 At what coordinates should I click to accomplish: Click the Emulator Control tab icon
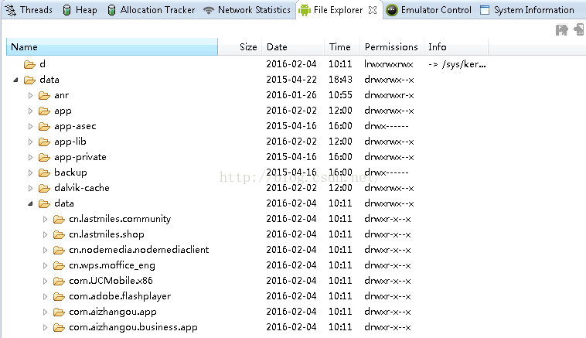pos(392,10)
